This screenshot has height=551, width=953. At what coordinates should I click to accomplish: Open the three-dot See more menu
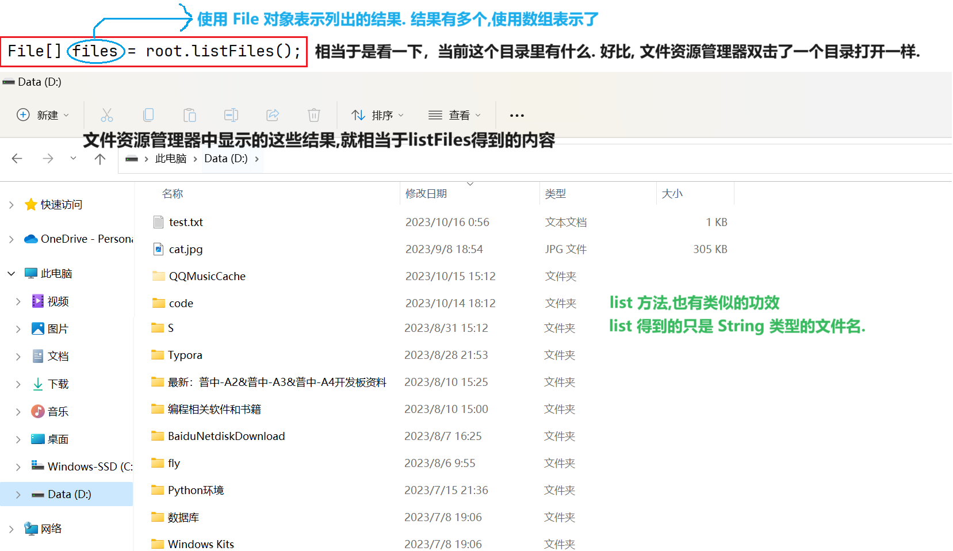click(x=517, y=116)
